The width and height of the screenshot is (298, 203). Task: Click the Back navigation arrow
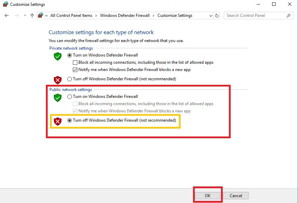point(7,16)
